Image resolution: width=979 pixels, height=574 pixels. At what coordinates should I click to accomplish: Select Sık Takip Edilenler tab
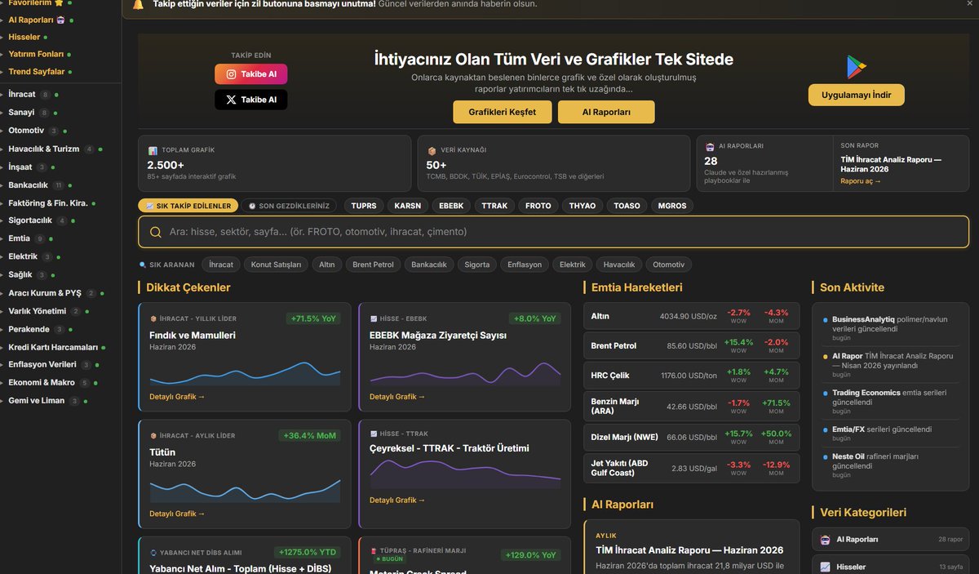tap(188, 206)
